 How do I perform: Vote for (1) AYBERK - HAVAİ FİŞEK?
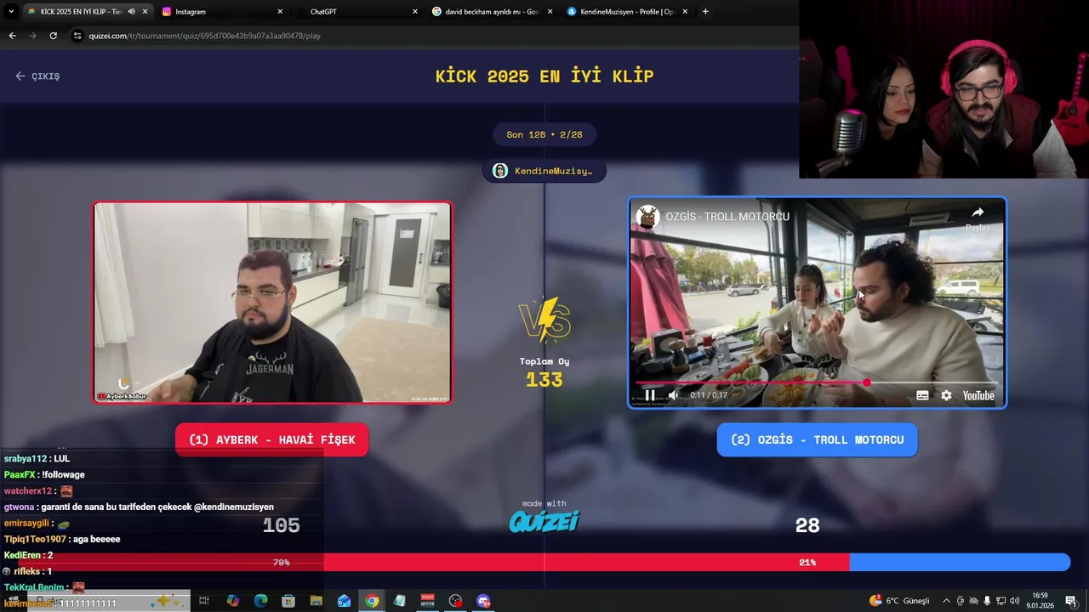[272, 439]
